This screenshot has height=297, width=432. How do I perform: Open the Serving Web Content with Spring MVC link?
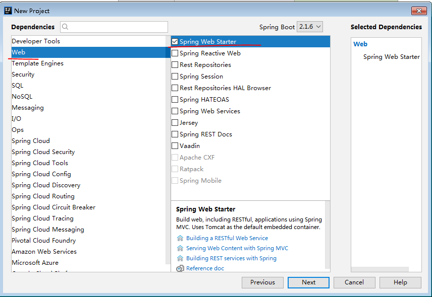237,248
